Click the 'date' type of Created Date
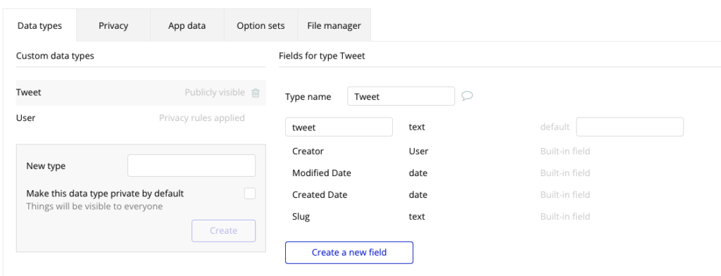Viewport: 721px width, 276px height. 418,195
